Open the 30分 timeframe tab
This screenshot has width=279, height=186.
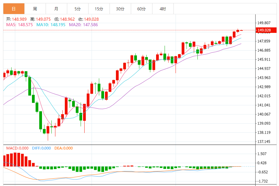tap(120, 9)
